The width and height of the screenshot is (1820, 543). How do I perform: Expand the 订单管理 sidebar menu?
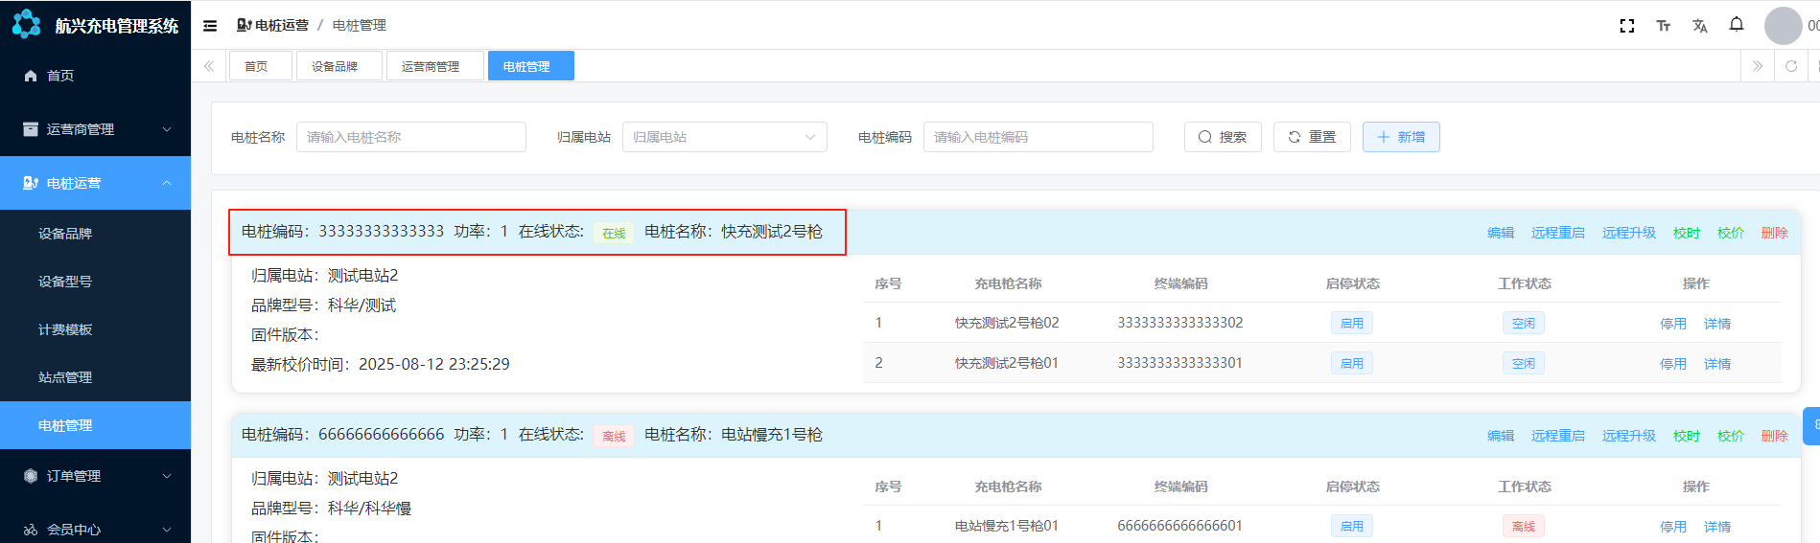point(95,476)
